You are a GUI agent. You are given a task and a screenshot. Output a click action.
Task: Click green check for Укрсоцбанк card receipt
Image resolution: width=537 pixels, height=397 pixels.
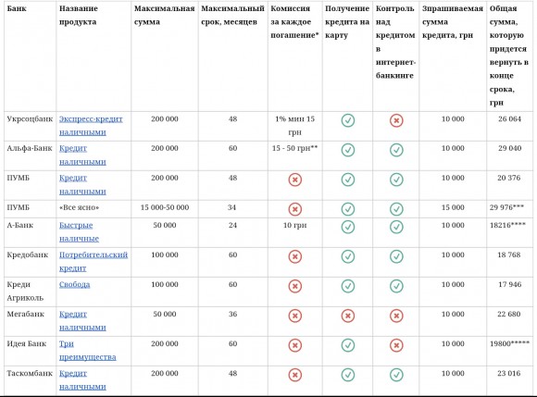point(347,120)
